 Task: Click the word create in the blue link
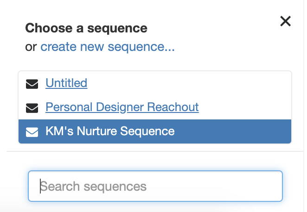point(58,47)
